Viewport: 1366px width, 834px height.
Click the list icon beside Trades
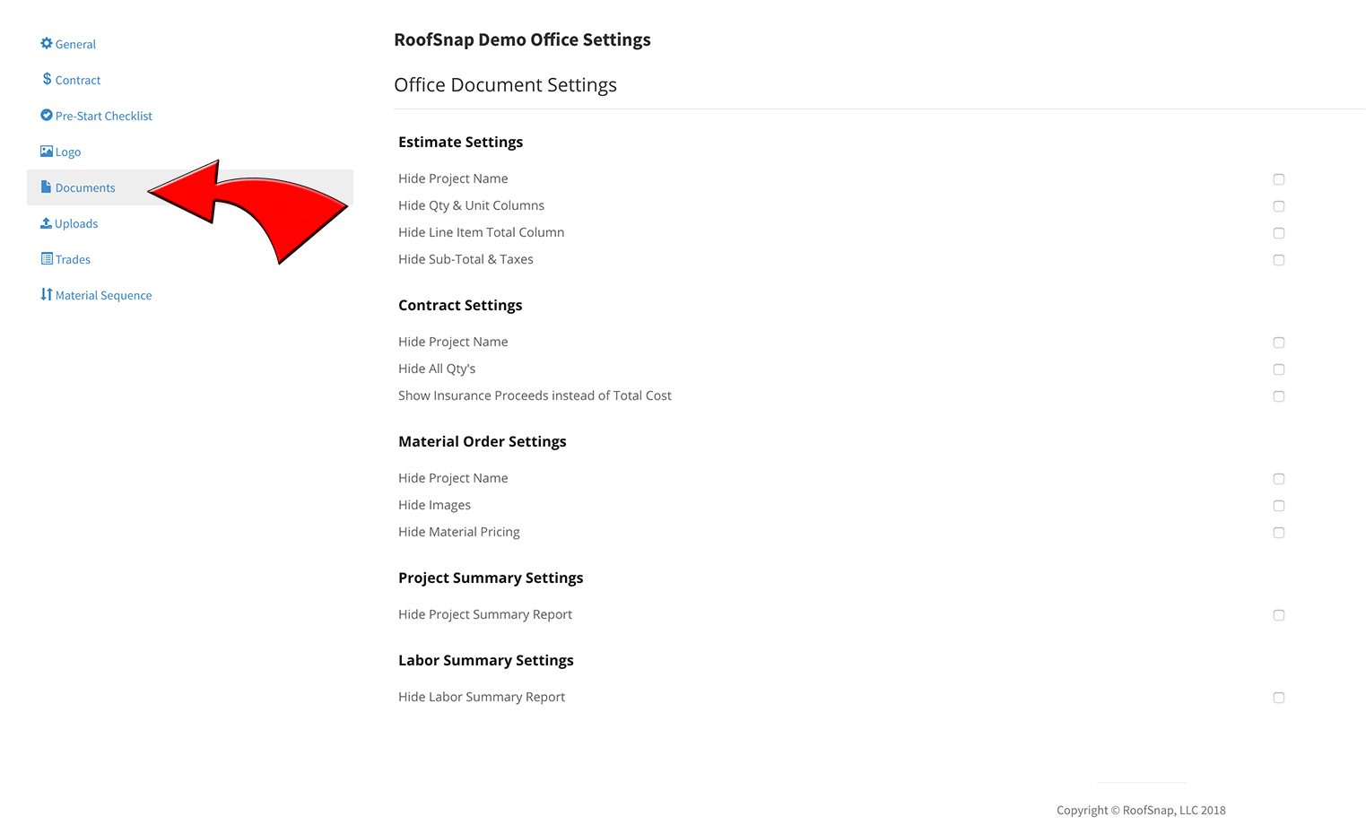(47, 258)
